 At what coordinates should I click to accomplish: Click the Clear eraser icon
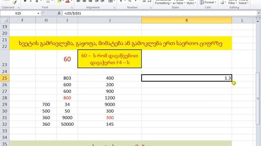click(x=222, y=2)
